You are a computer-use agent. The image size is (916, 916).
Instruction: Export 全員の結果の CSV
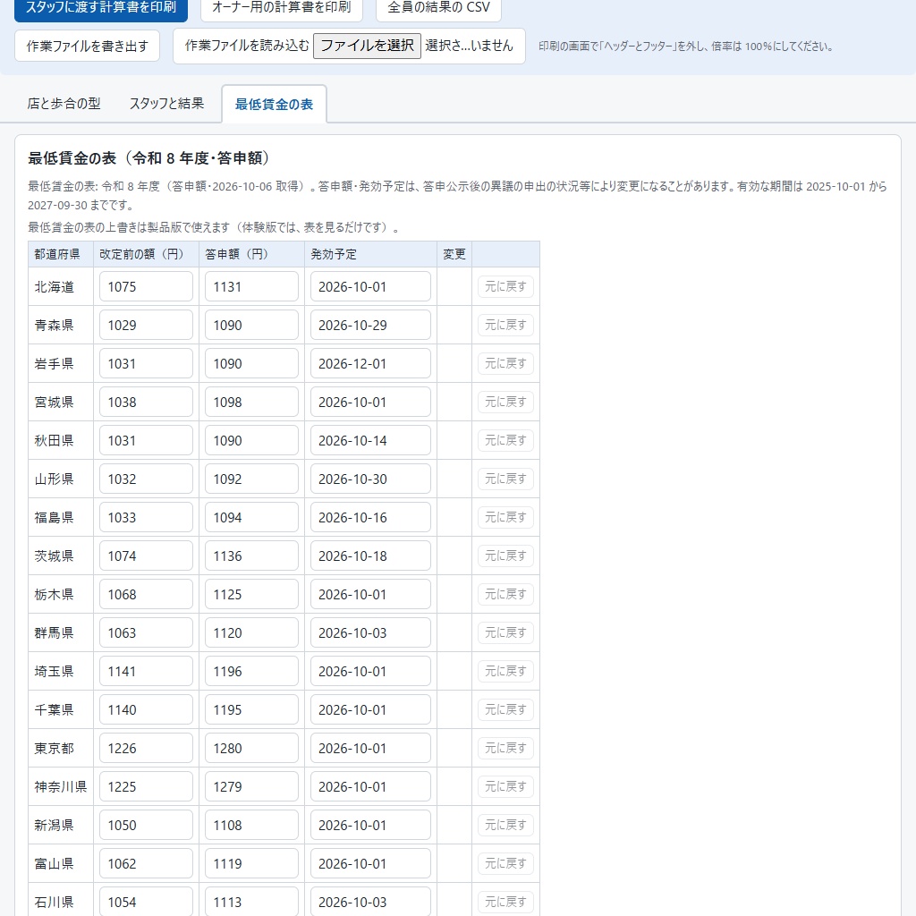438,7
